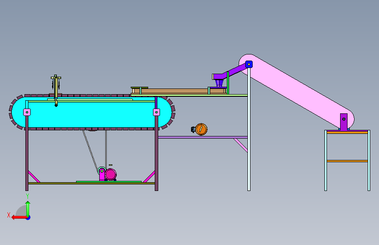Select the magenta motor on the base frame
The image size is (379, 245).
point(111,174)
